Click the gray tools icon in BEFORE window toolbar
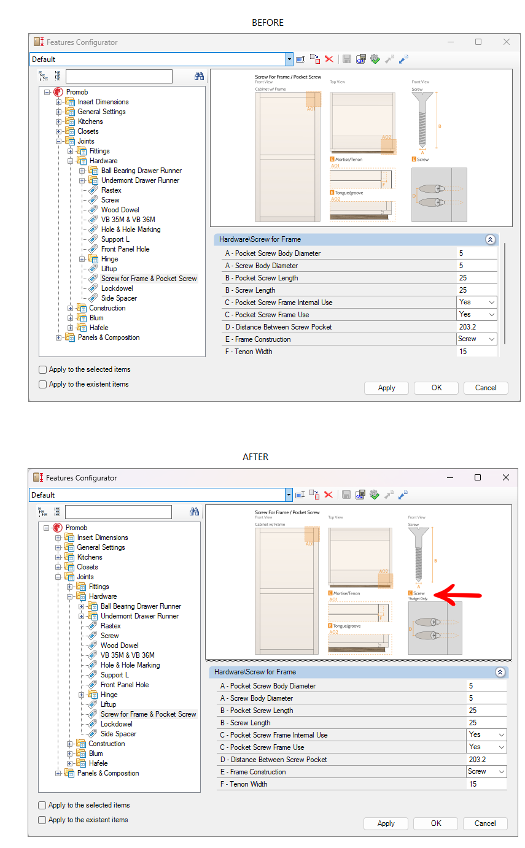The width and height of the screenshot is (525, 848). tap(389, 59)
